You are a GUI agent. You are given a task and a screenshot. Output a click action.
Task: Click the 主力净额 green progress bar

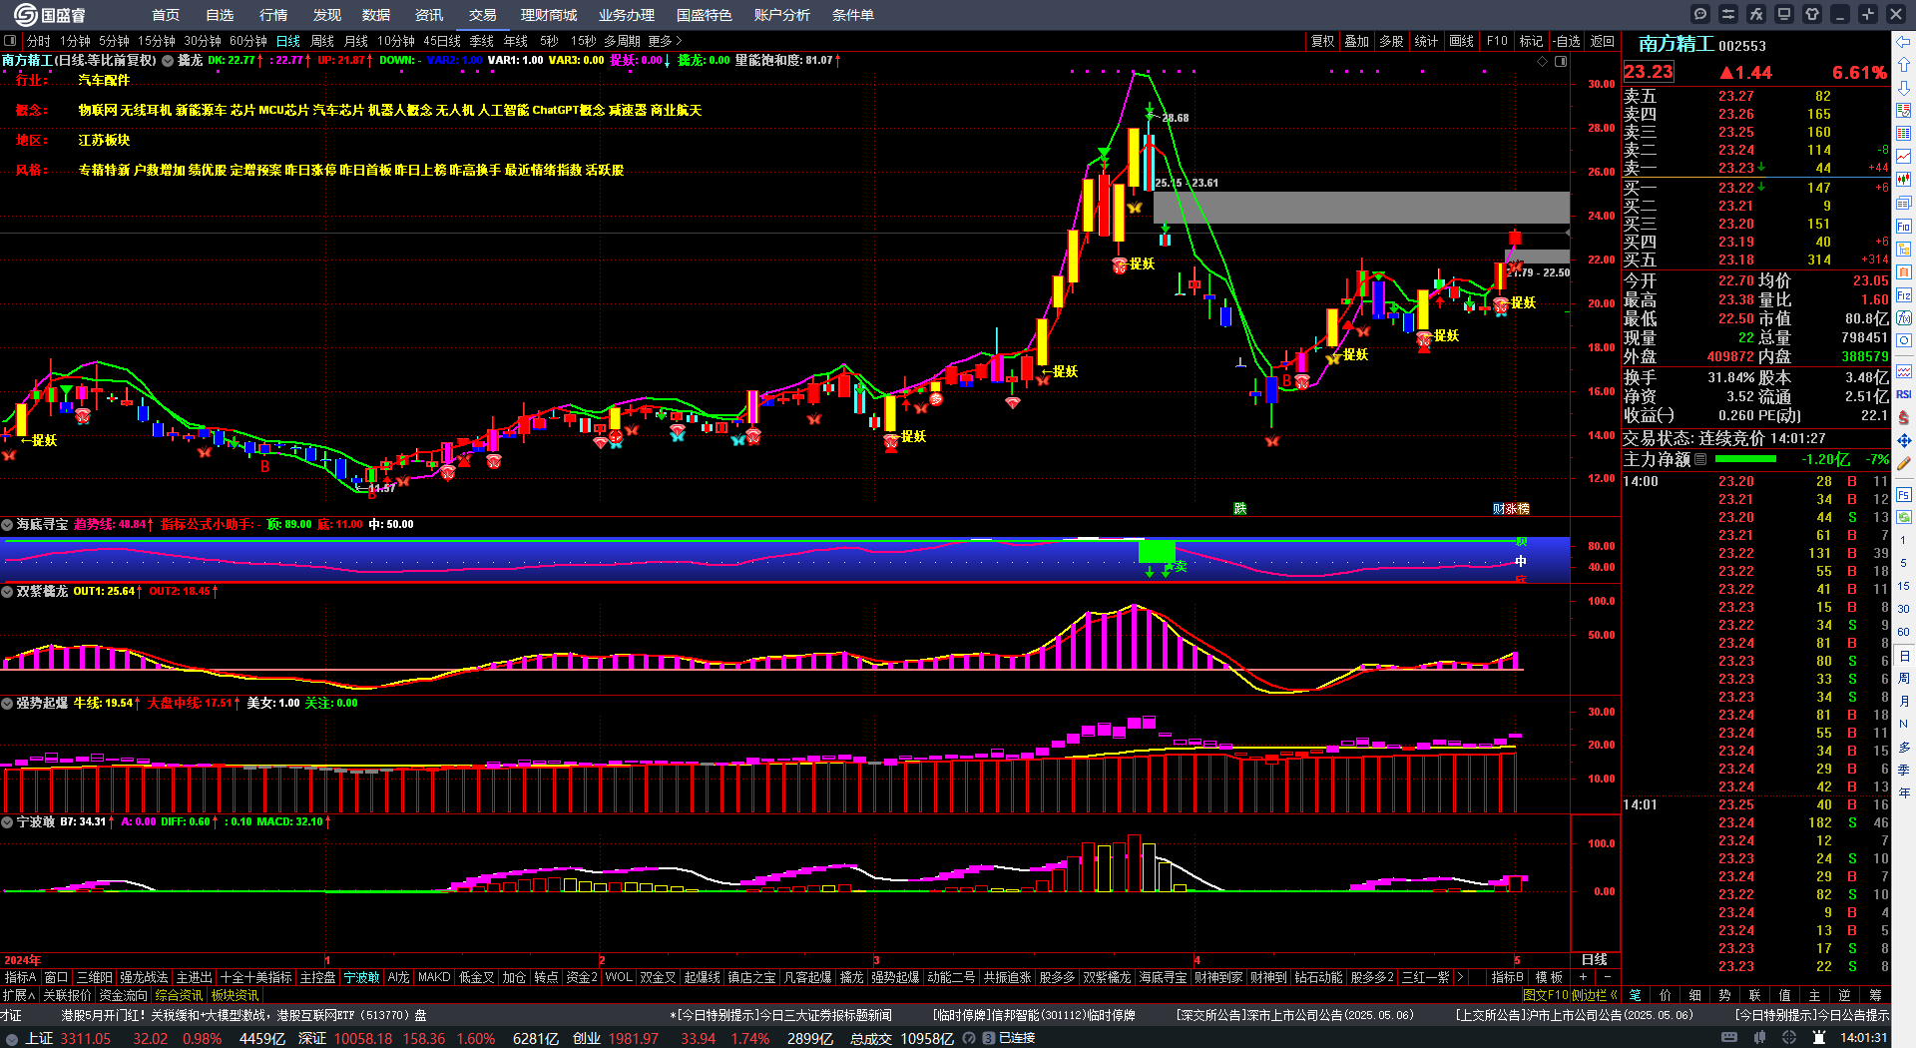click(x=1745, y=459)
